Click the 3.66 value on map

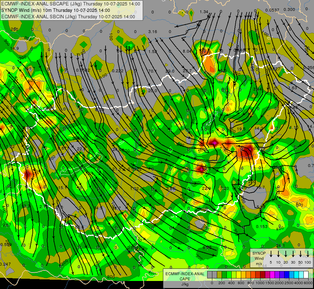pyautogui.click(x=171, y=189)
